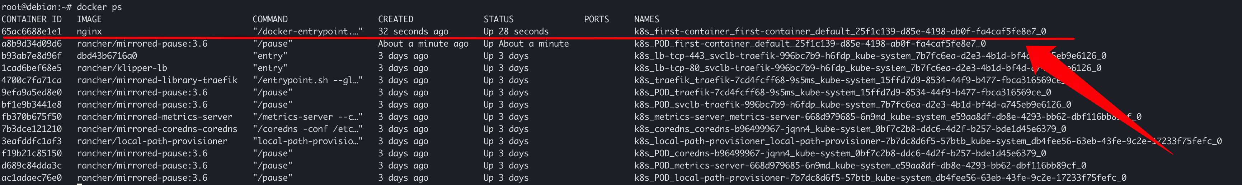1242x185 pixels.
Task: Click the IMAGE column header
Action: click(x=89, y=19)
